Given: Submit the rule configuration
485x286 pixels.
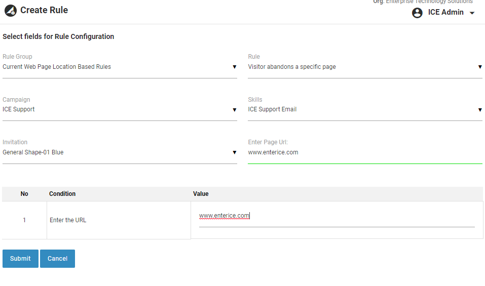Looking at the screenshot, I should click(x=20, y=259).
